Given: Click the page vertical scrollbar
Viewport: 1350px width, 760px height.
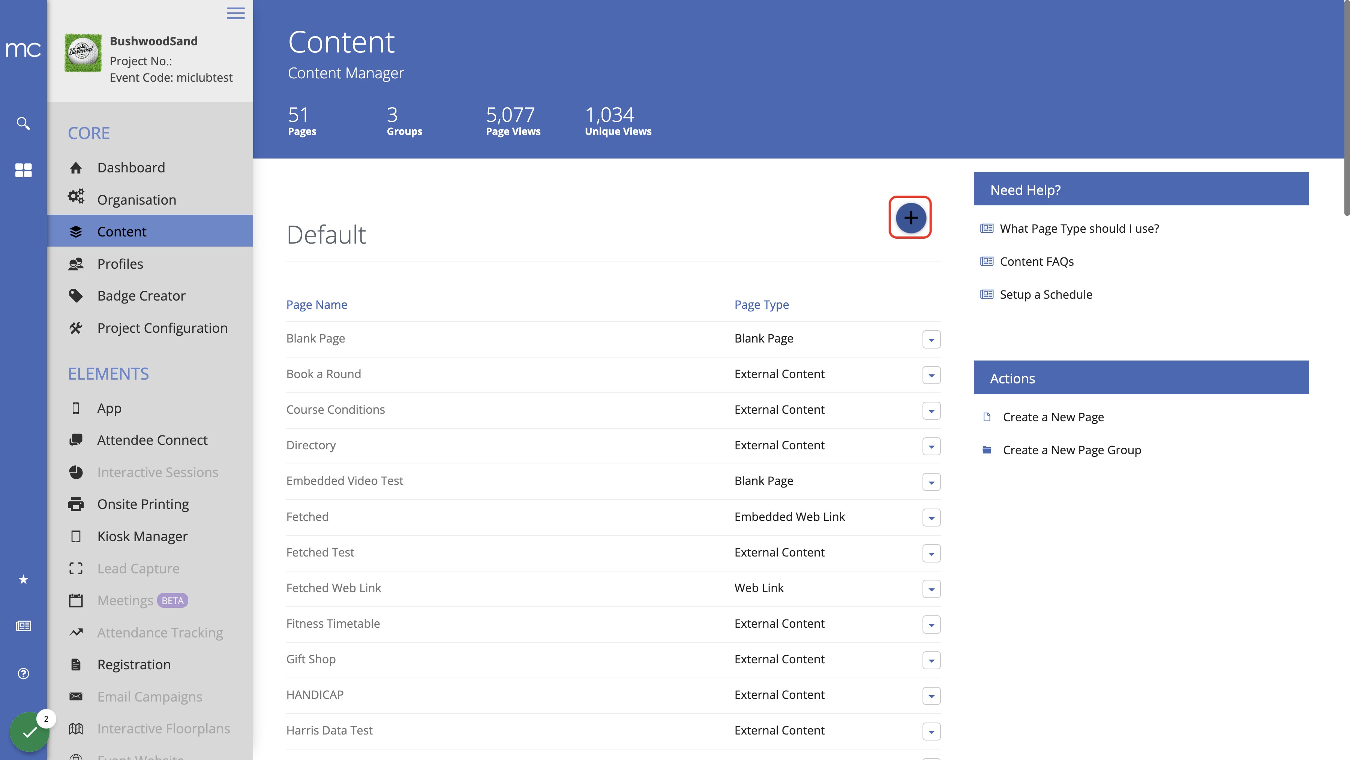Looking at the screenshot, I should tap(1346, 108).
